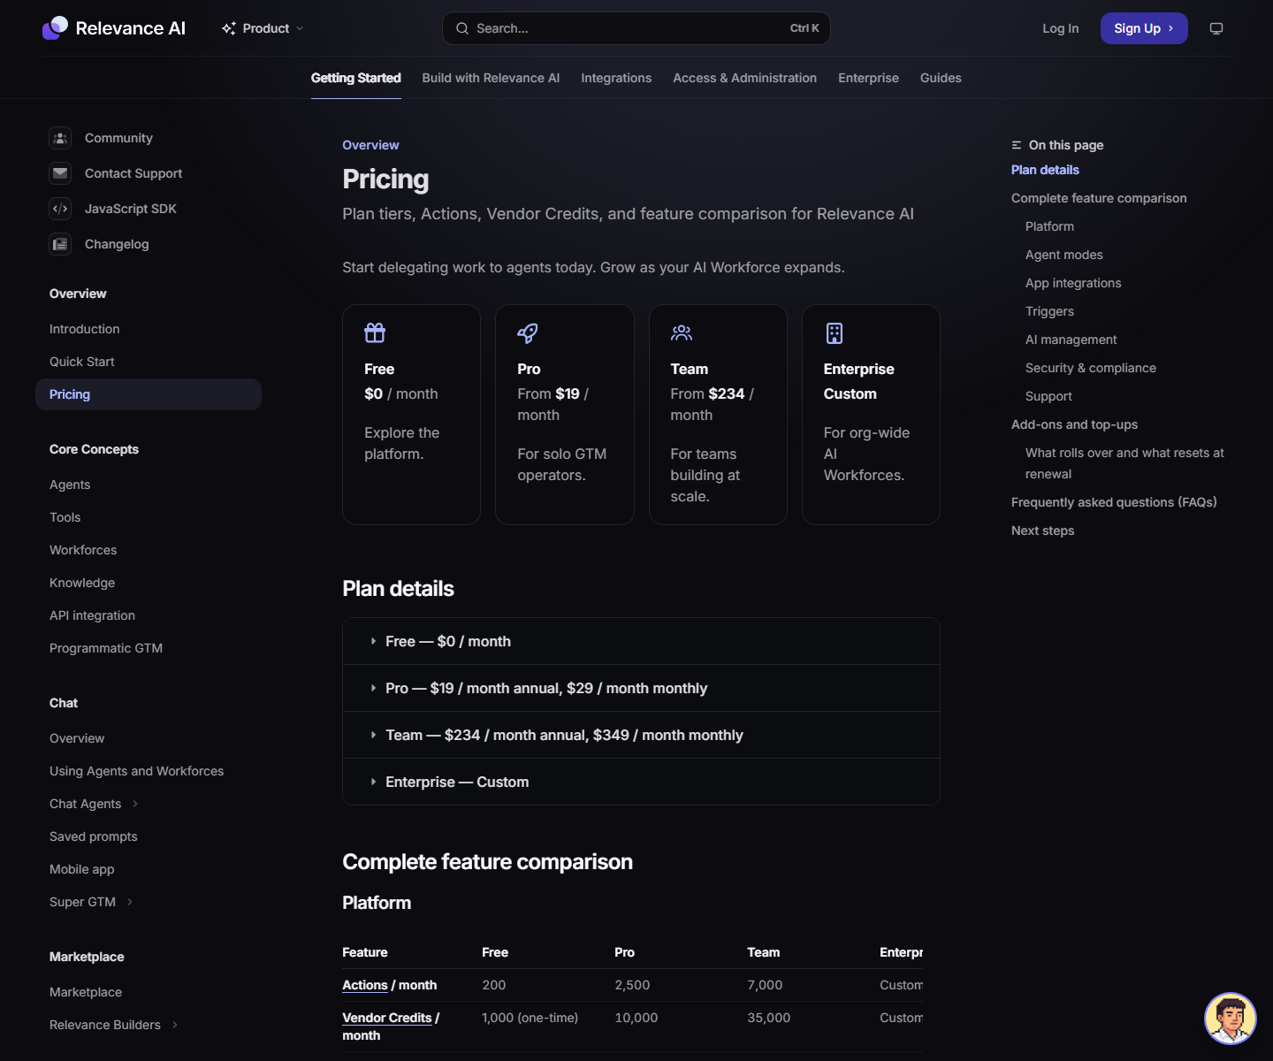
Task: Expand the Relevance Builders submenu chevron
Action: point(175,1025)
